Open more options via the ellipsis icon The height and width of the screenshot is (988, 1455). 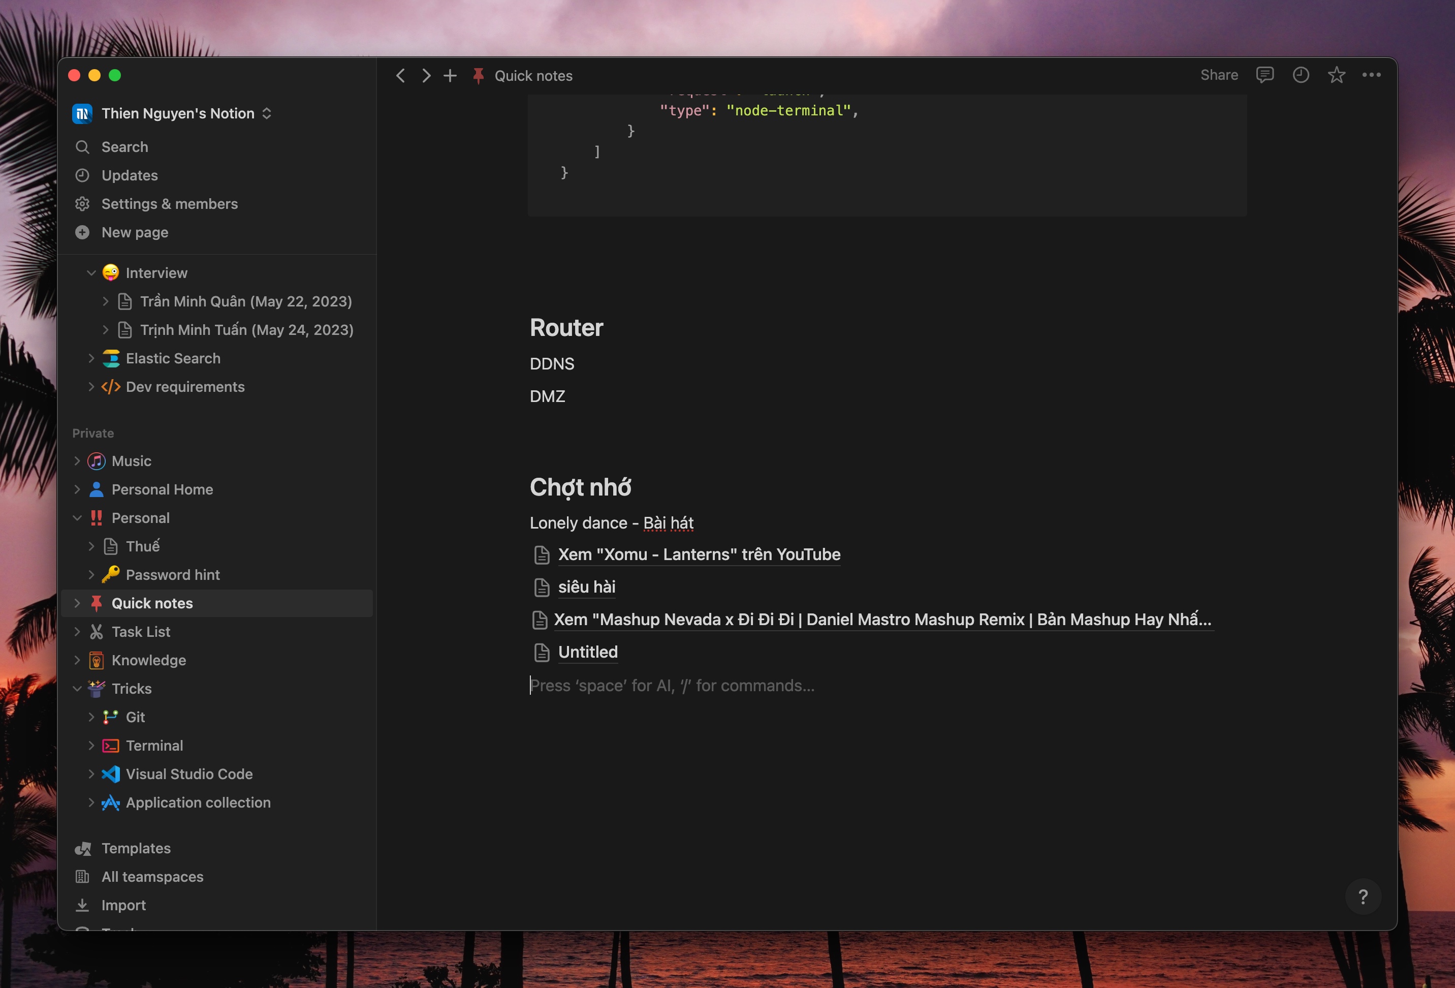click(x=1372, y=75)
